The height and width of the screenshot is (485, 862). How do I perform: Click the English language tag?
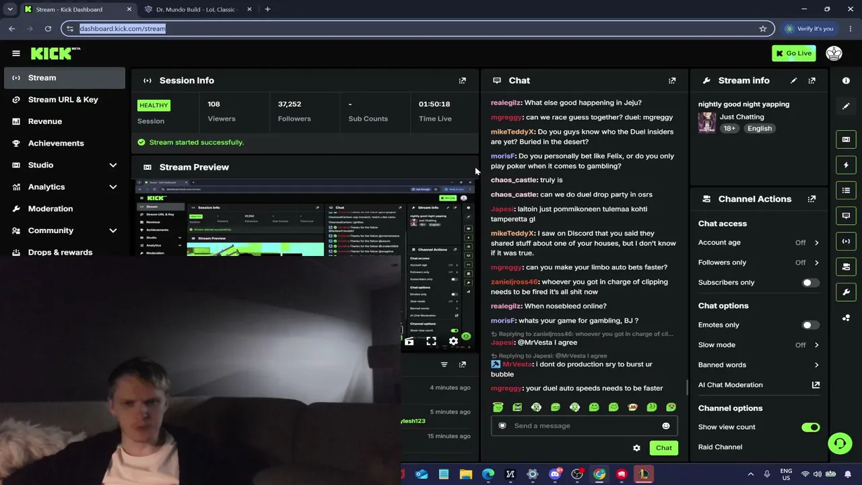[760, 129]
